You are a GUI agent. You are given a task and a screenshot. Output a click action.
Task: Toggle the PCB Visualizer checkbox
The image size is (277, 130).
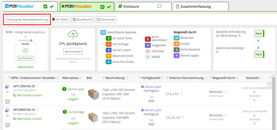(x=46, y=6)
